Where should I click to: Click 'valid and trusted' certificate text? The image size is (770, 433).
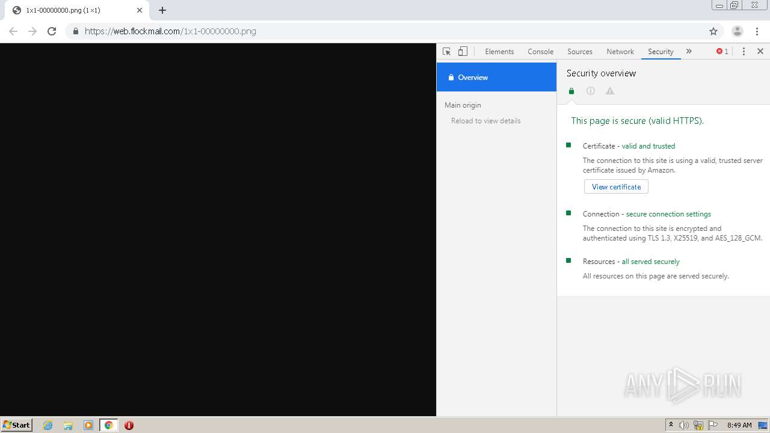[648, 146]
